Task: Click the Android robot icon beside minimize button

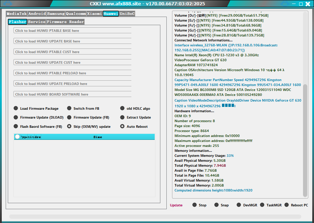Action: (285, 4)
